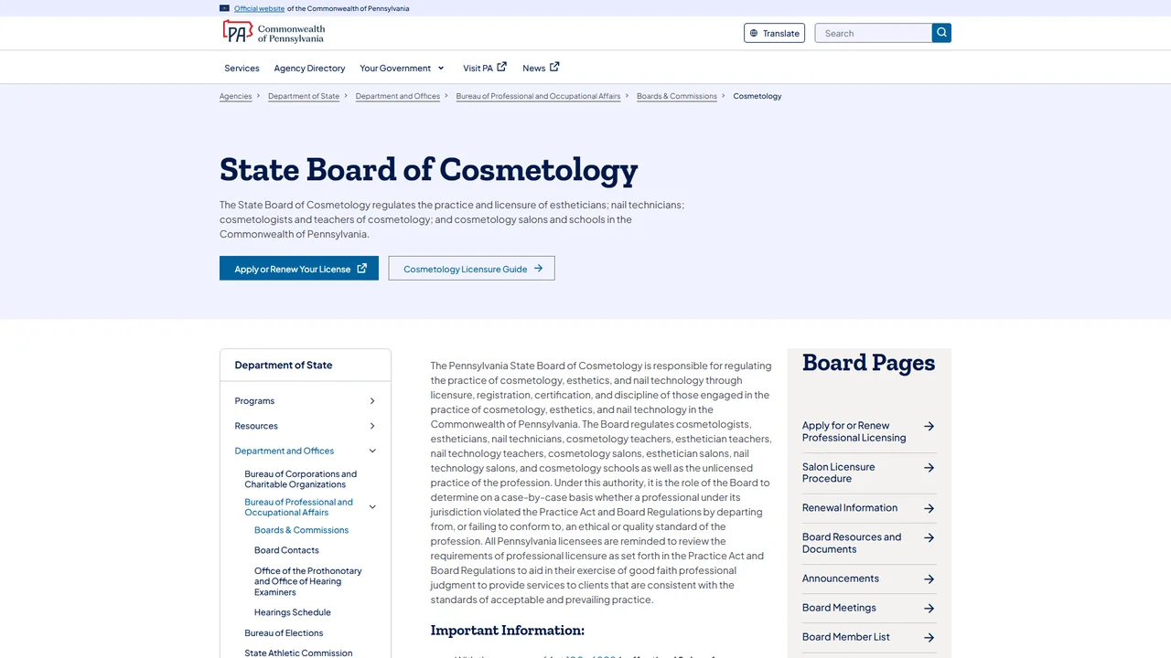Open the News navigation link
1171x658 pixels.
541,68
